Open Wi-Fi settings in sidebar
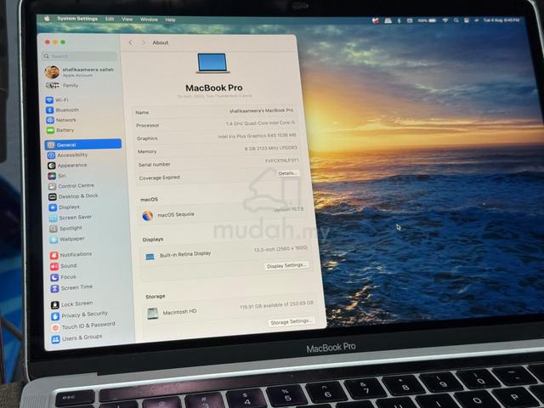The width and height of the screenshot is (544, 408). (x=57, y=100)
